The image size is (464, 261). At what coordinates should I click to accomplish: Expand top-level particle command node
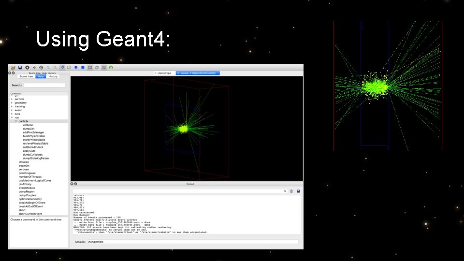point(12,99)
